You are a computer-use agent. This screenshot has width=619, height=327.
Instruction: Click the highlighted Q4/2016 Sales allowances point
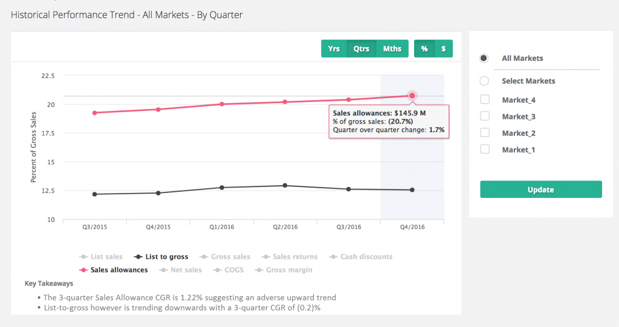(412, 96)
